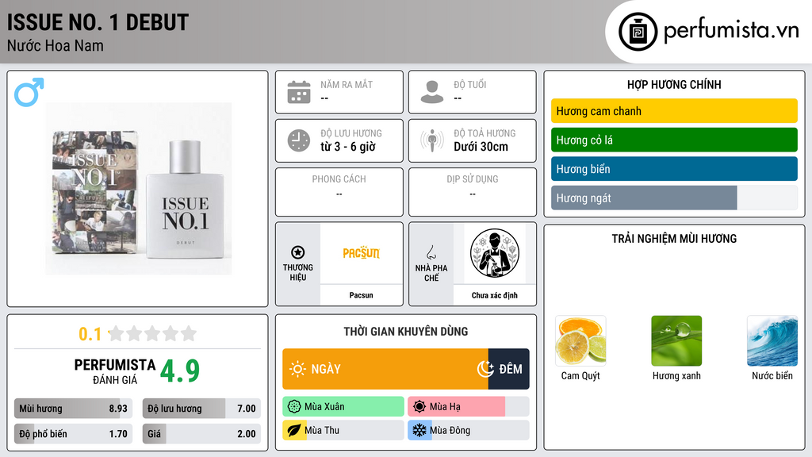The height and width of the screenshot is (457, 812).
Task: Click the nose icon above Nhà pha chế
Action: pyautogui.click(x=431, y=252)
